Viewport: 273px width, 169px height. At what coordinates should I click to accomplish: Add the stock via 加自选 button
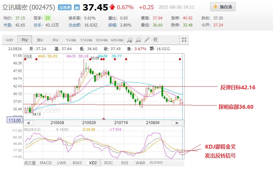point(223,7)
